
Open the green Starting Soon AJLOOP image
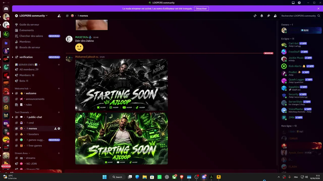click(x=121, y=139)
